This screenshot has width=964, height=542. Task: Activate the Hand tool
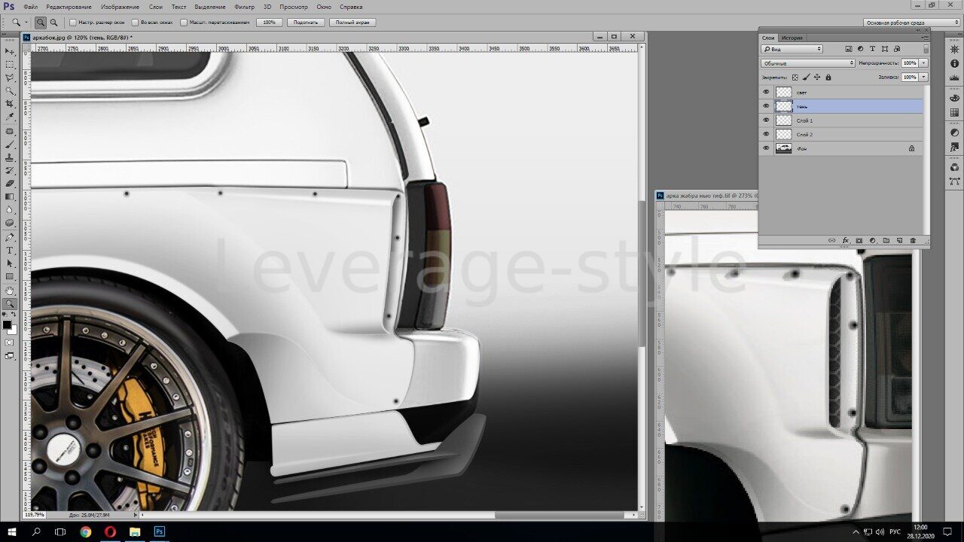[x=10, y=291]
